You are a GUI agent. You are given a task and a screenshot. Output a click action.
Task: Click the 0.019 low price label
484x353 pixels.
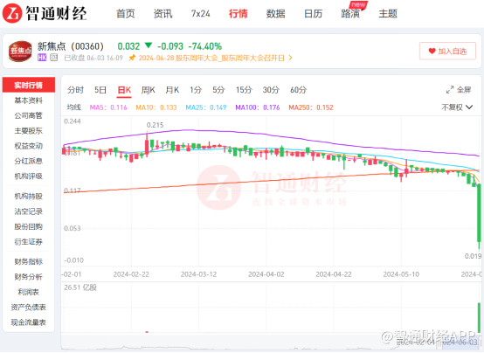473,256
